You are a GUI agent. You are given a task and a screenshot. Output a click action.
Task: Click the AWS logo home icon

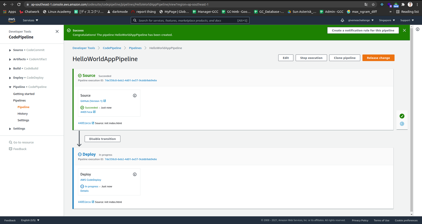pyautogui.click(x=12, y=20)
